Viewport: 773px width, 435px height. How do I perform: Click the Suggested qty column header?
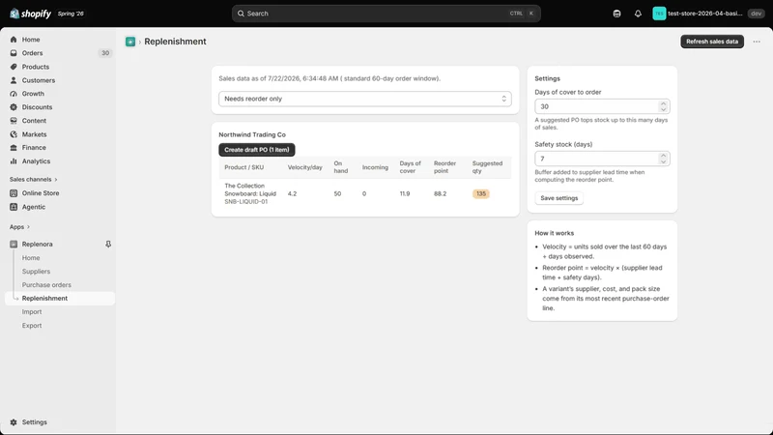click(487, 167)
